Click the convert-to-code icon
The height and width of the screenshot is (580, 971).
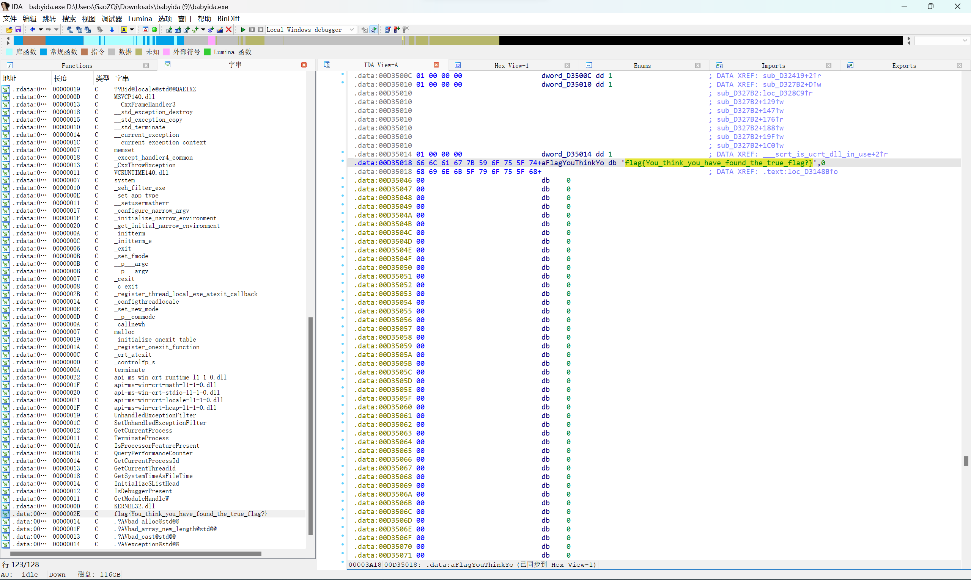coord(169,30)
